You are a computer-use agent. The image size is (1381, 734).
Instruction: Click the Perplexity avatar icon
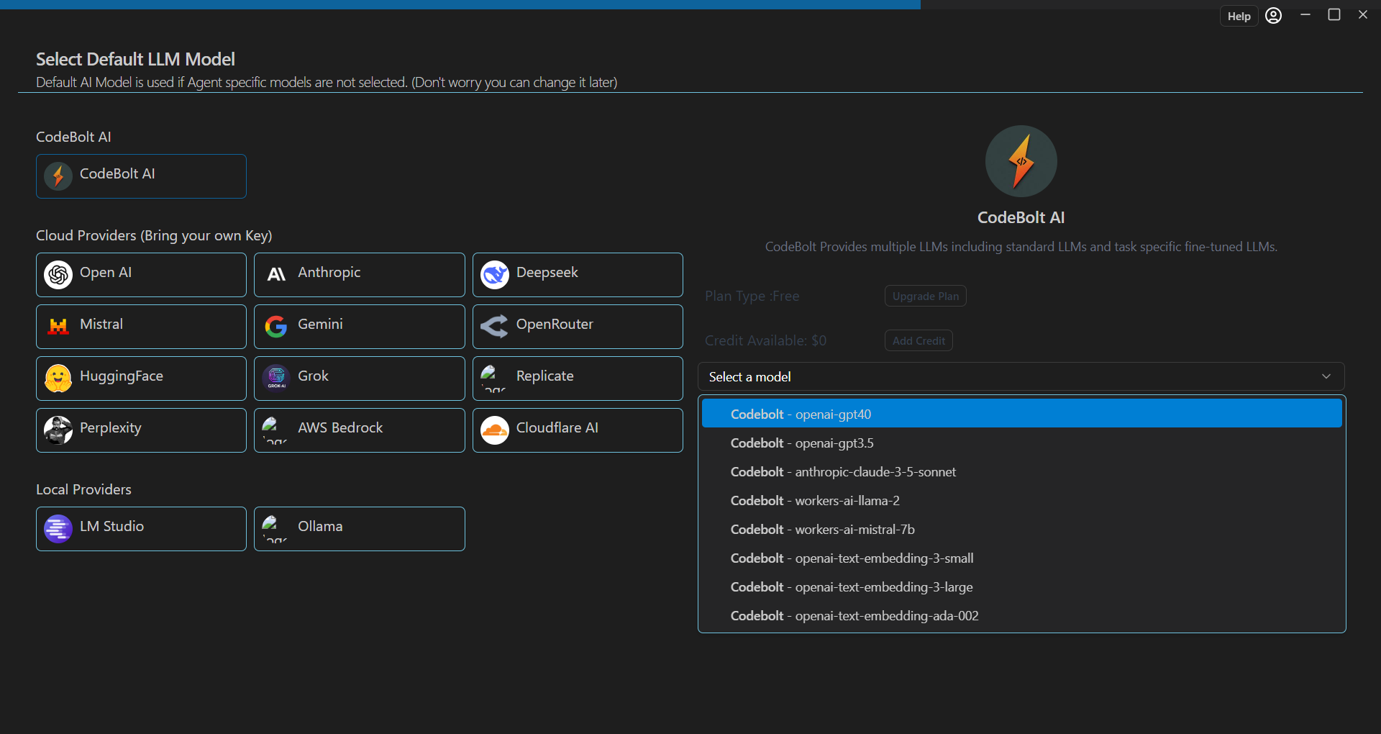pos(58,430)
